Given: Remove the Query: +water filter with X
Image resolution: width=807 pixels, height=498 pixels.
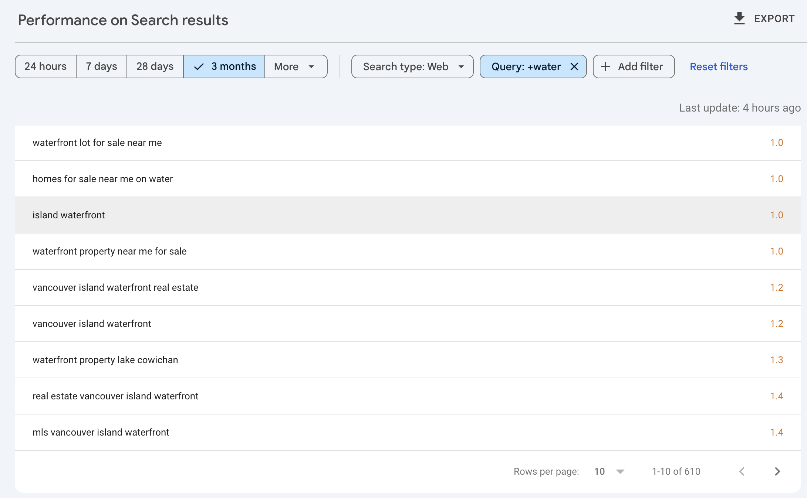Looking at the screenshot, I should pyautogui.click(x=574, y=66).
